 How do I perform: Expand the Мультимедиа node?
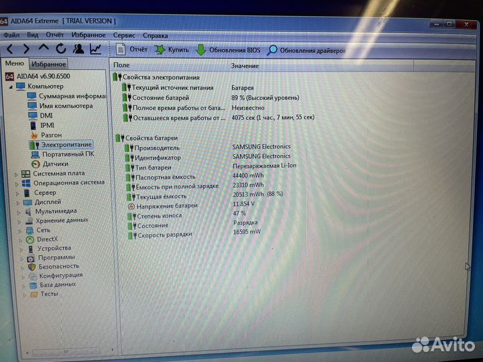pos(19,213)
